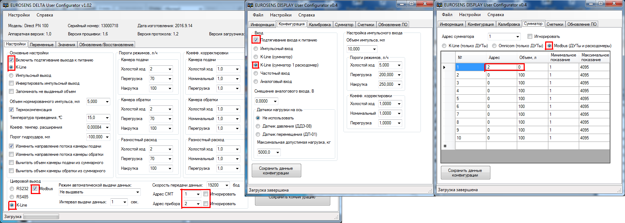Select 'K-Line (сумматор)' radio button
Screen dimensions: 625x223
[256, 57]
